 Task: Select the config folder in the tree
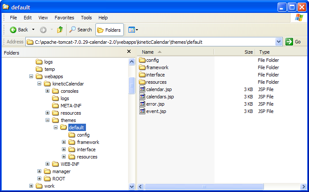[x=79, y=135]
